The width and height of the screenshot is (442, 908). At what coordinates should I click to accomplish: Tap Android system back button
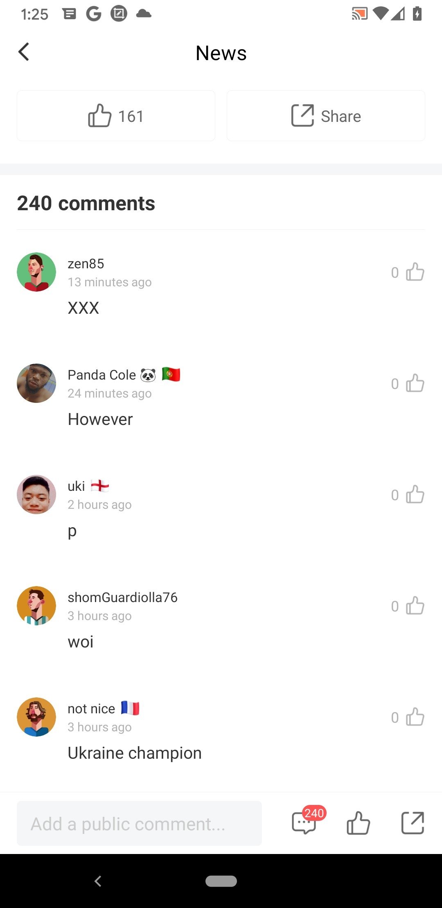pyautogui.click(x=98, y=881)
